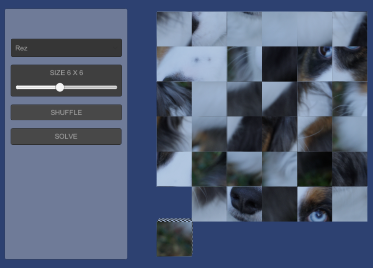This screenshot has height=268, width=373.
Task: Click the bottom-right corner white tile
Action: click(x=349, y=204)
